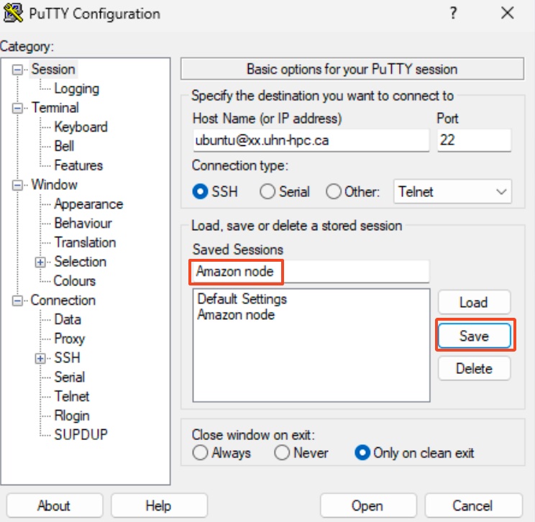Open the Logging category
Viewport: 535px width, 522px height.
tap(77, 88)
